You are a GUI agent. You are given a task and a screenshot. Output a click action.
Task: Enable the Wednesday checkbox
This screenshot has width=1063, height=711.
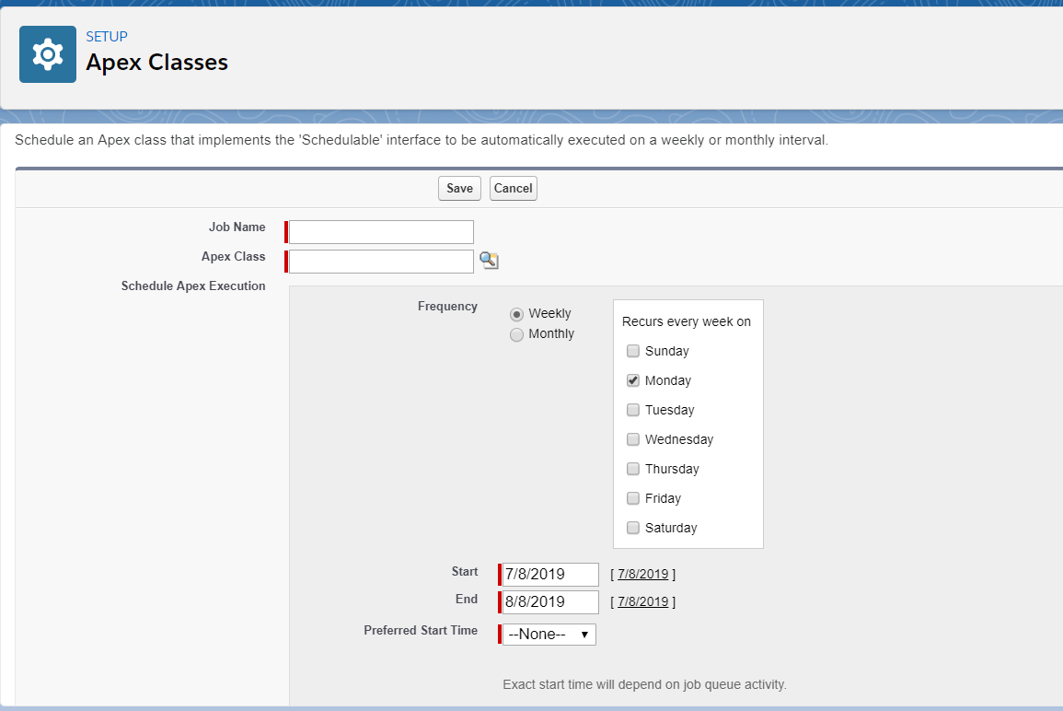click(x=632, y=439)
